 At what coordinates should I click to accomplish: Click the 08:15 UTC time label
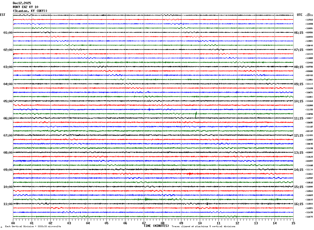point(298,67)
